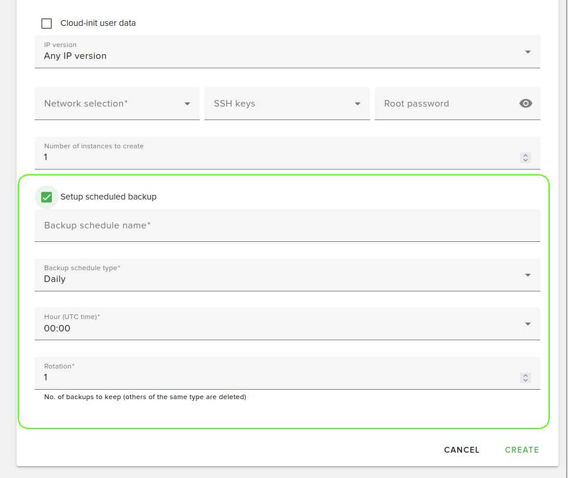Expand the Backup schedule type dropdown arrow
The width and height of the screenshot is (568, 478).
[x=527, y=275]
